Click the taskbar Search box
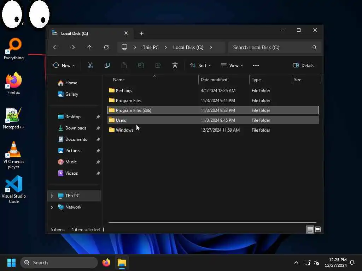Image resolution: width=362 pixels, height=271 pixels. [x=59, y=263]
